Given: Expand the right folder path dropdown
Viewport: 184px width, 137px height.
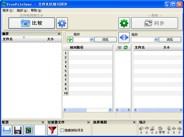Looking at the screenshot, I should coord(156,40).
